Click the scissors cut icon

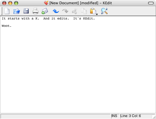pos(75,11)
